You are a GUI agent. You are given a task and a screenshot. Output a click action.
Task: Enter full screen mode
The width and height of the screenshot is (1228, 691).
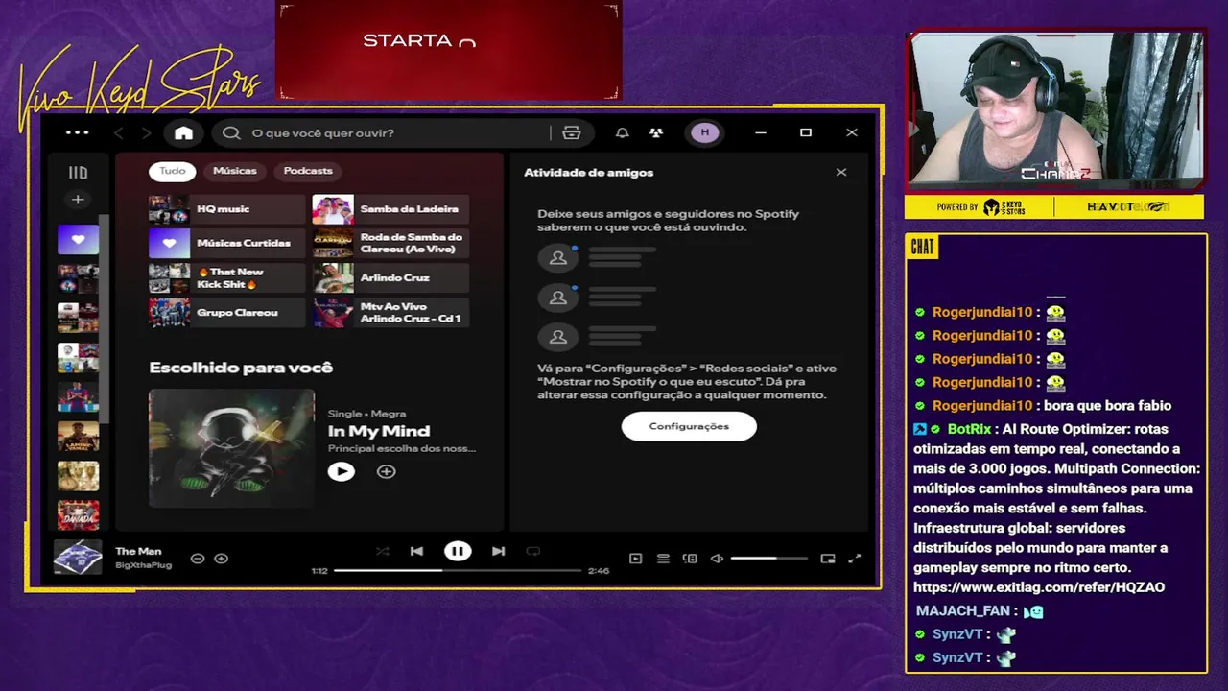coord(855,559)
